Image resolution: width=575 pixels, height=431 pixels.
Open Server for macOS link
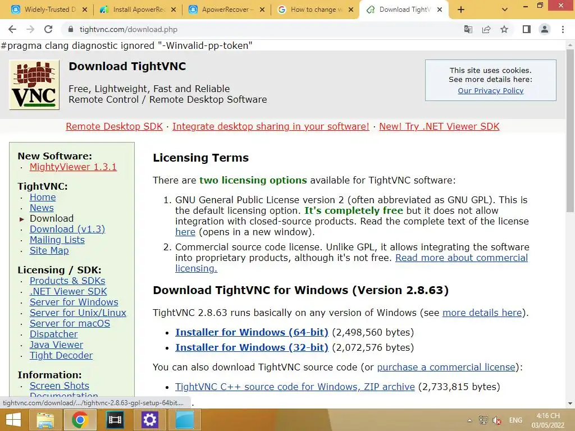click(70, 323)
